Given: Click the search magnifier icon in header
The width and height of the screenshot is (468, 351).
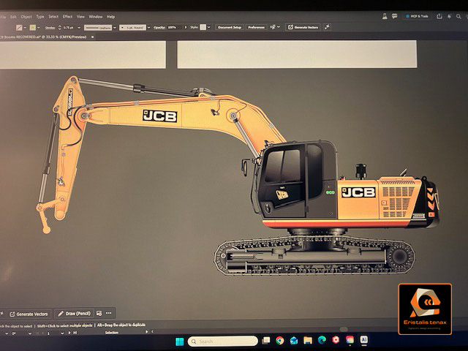Looking at the screenshot, I should tap(458, 17).
